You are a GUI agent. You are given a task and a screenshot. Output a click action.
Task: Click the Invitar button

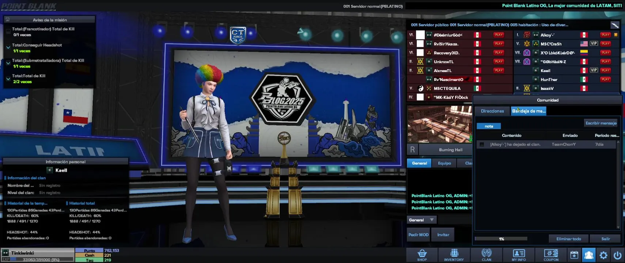[x=443, y=235]
